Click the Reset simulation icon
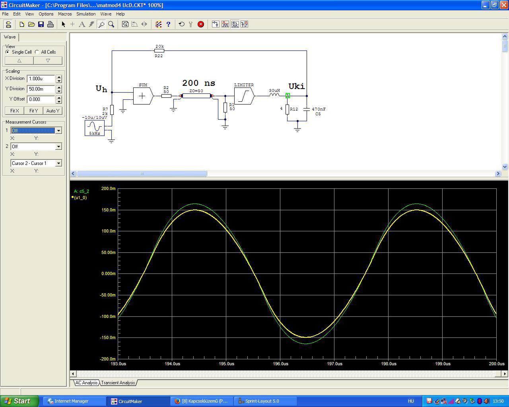This screenshot has width=509, height=407. (x=182, y=24)
